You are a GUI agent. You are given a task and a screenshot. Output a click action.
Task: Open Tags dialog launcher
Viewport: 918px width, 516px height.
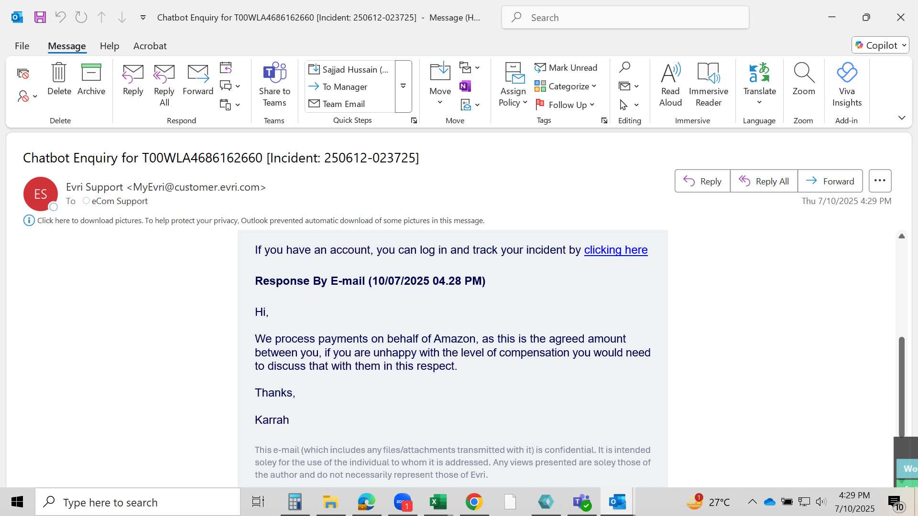click(604, 120)
